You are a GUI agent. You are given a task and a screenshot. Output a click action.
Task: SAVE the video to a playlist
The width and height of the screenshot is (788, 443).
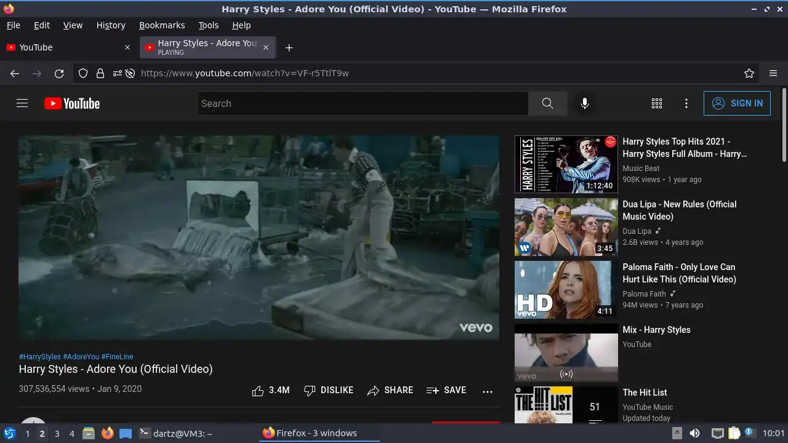click(x=446, y=390)
